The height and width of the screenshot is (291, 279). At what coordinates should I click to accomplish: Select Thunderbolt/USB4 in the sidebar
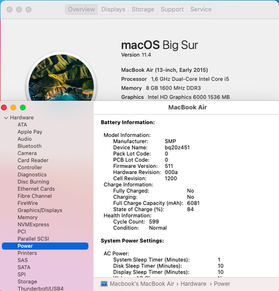(x=41, y=289)
